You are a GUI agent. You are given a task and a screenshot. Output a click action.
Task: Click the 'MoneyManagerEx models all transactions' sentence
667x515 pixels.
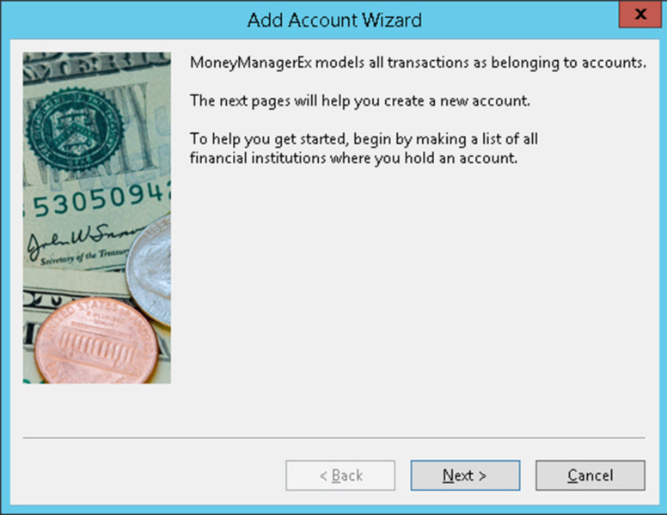(x=418, y=63)
